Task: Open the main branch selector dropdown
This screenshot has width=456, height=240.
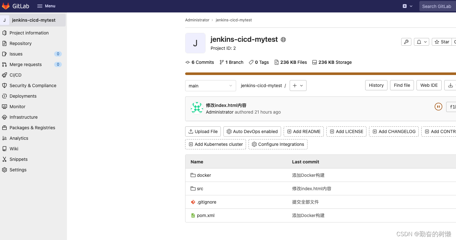Action: tap(211, 86)
